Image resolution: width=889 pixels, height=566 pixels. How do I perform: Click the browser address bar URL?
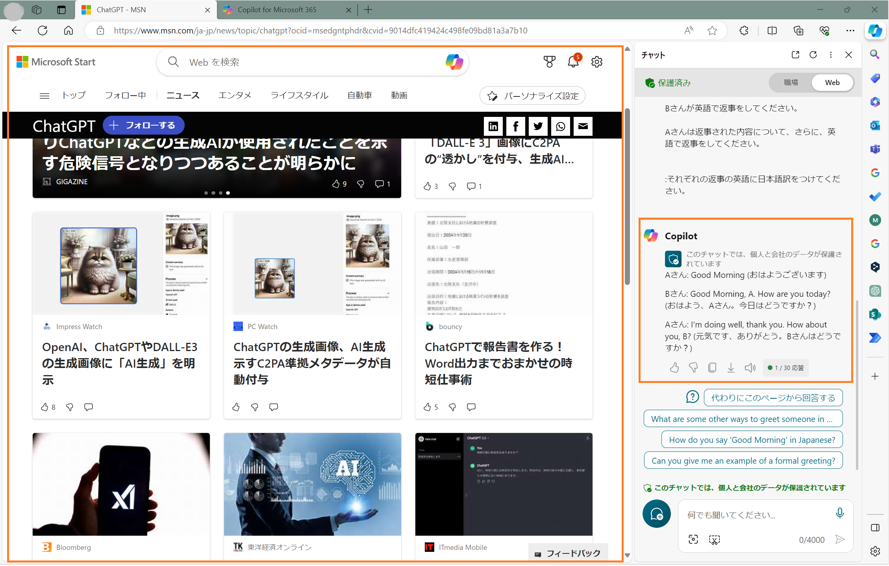(x=320, y=31)
